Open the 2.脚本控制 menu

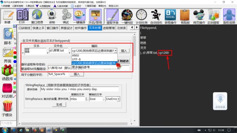[x=18, y=6]
